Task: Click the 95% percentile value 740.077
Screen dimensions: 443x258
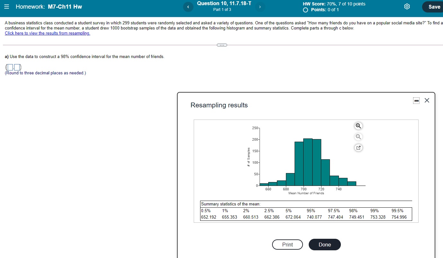Action: point(314,217)
